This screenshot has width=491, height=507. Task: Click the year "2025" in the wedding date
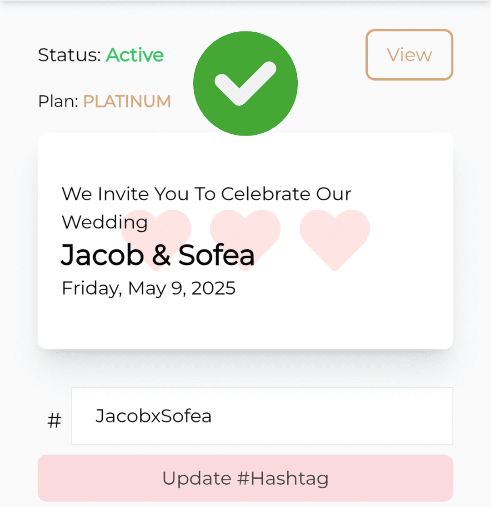pyautogui.click(x=213, y=288)
